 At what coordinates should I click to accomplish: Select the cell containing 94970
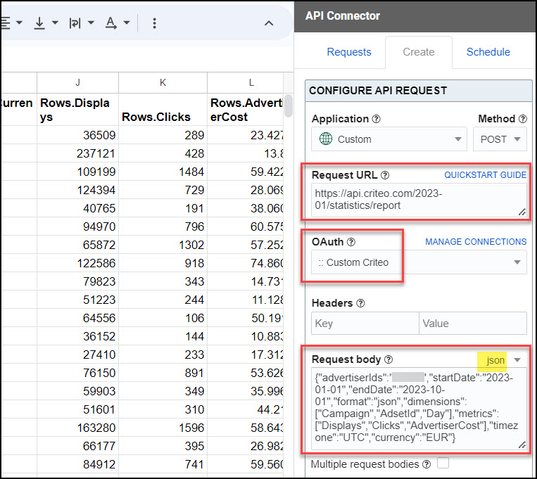coord(77,226)
